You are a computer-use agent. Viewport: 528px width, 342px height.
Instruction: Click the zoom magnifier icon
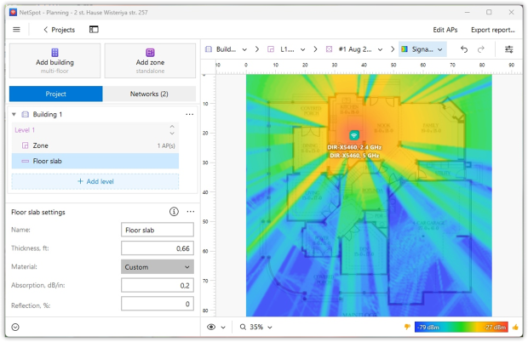point(243,327)
